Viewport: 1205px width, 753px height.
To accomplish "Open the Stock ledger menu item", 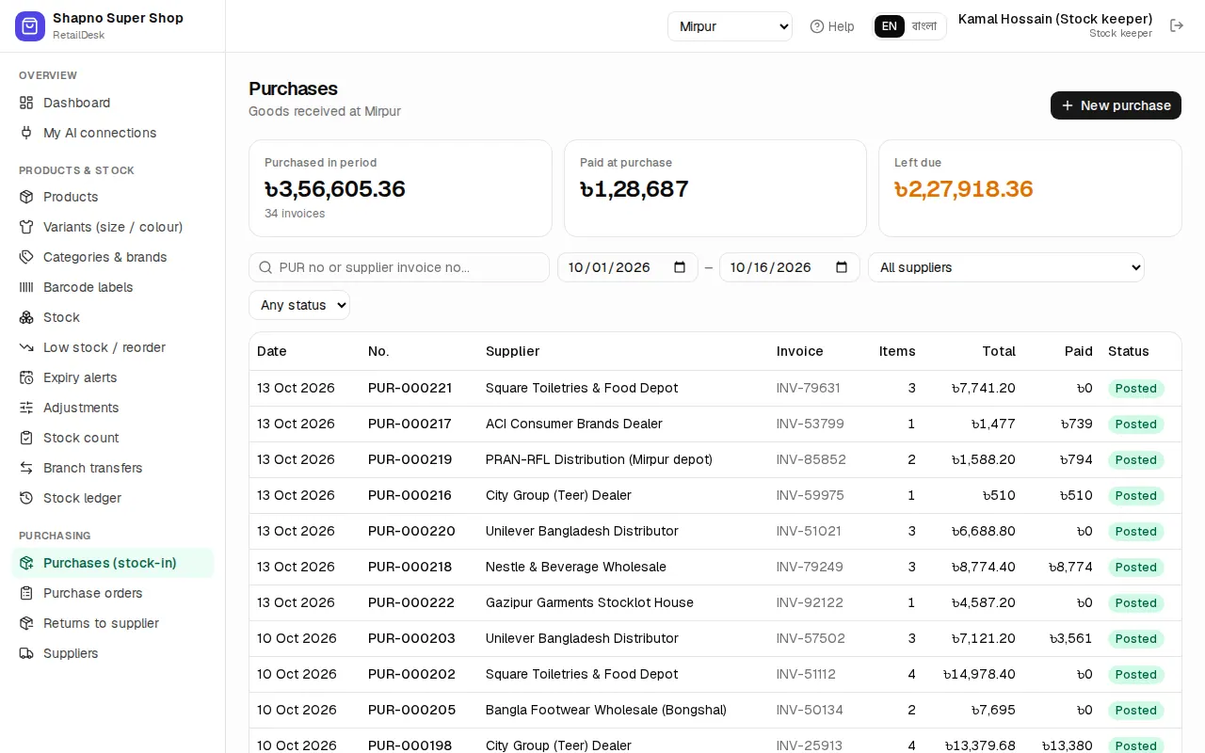I will [113, 498].
